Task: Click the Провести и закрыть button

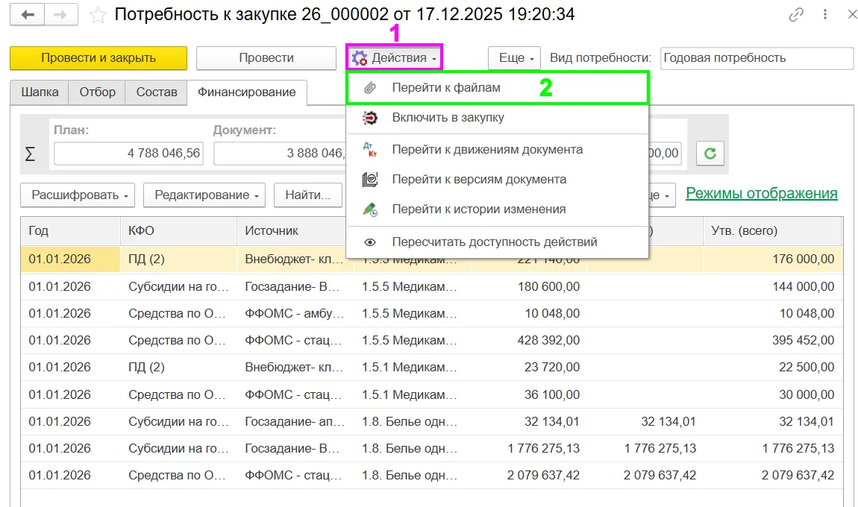Action: (x=98, y=58)
